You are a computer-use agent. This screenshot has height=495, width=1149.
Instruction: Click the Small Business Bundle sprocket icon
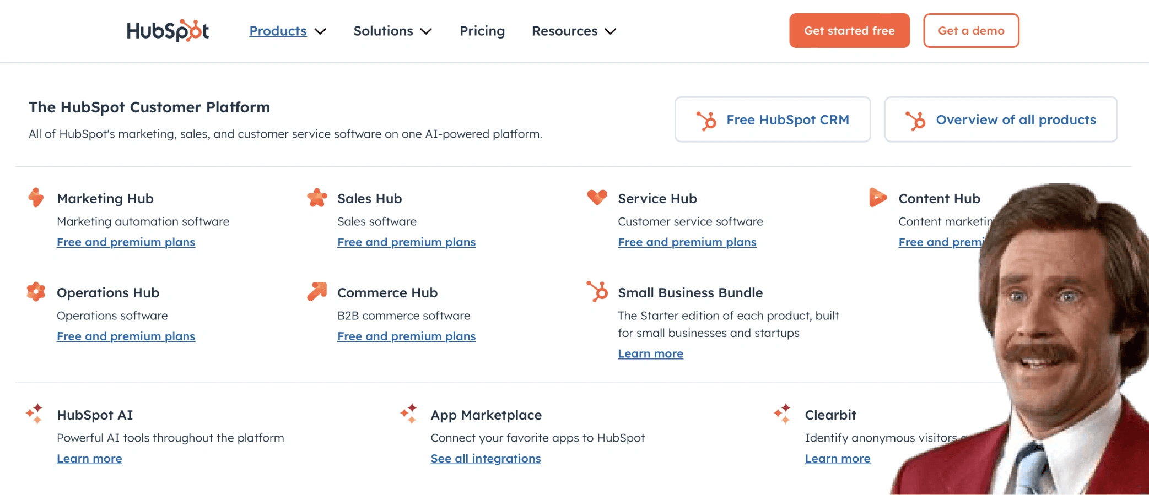597,291
